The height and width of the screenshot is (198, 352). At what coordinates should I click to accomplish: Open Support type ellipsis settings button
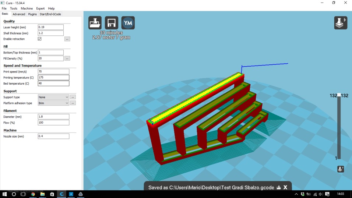(73, 97)
